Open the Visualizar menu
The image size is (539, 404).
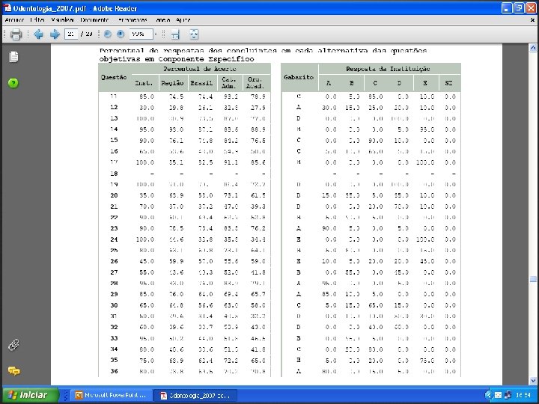click(63, 20)
